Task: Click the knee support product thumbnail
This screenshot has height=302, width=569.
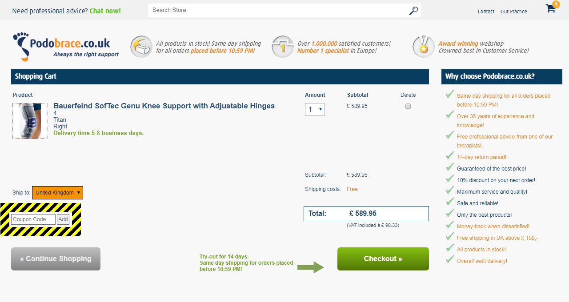Action: [x=30, y=121]
